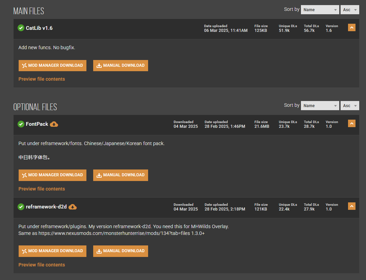Viewport: 366px width, 280px height.
Task: Click the nexusmods monsterhunterrise URL text
Action: point(114,233)
